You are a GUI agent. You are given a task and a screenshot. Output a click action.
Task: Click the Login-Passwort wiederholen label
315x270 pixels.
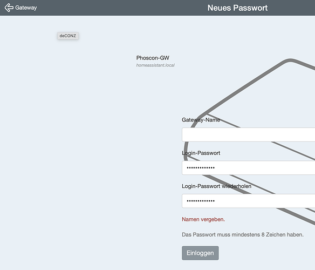click(216, 186)
